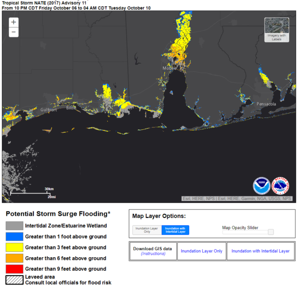Select Inundation with Intertidal Layer toggle button
This screenshot has height=286, width=298.
pos(175,230)
